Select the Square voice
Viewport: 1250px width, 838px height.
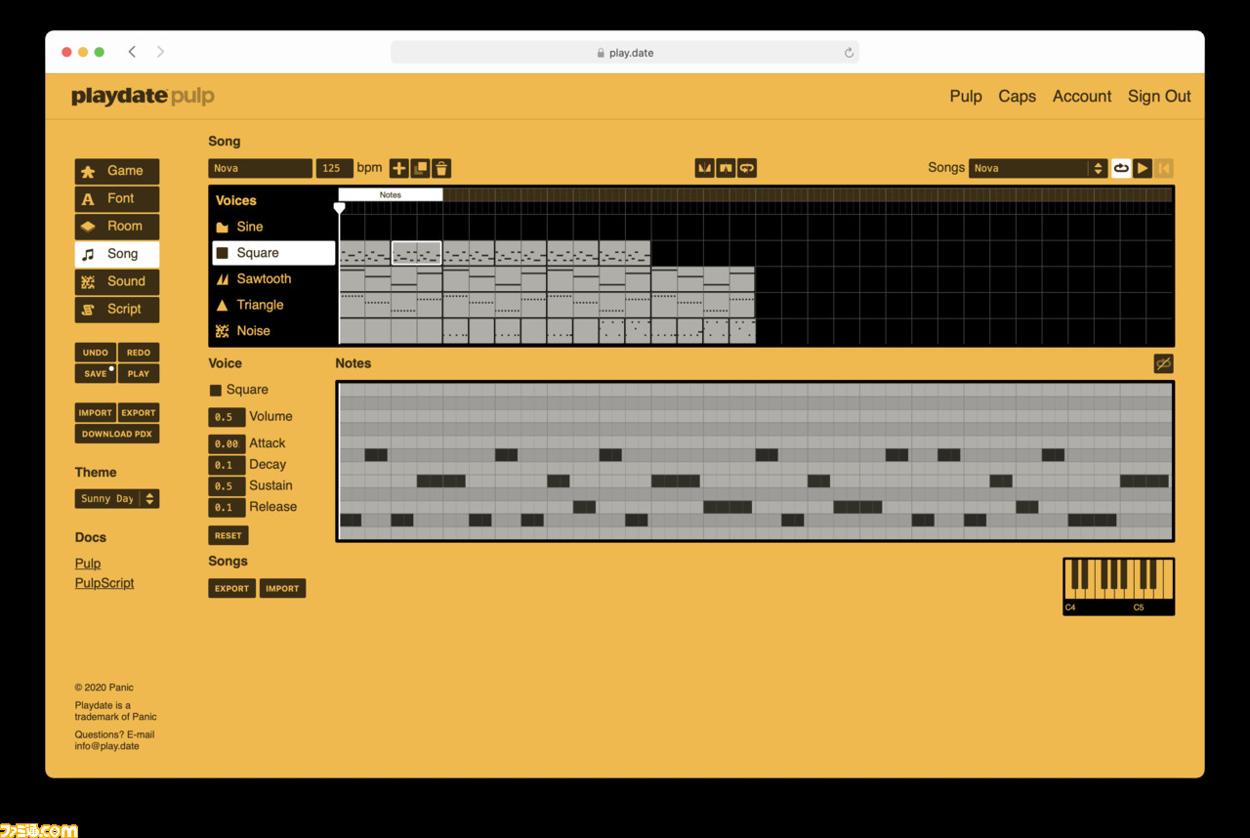tap(273, 253)
